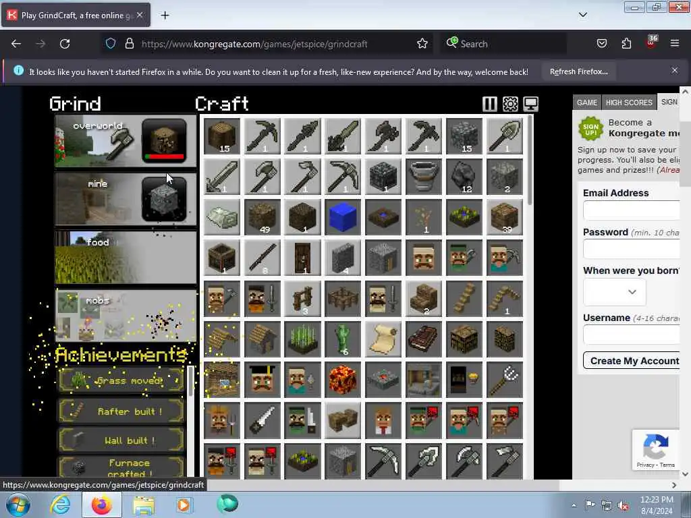Click the achievements list scrollbar
The image size is (691, 518).
click(190, 382)
